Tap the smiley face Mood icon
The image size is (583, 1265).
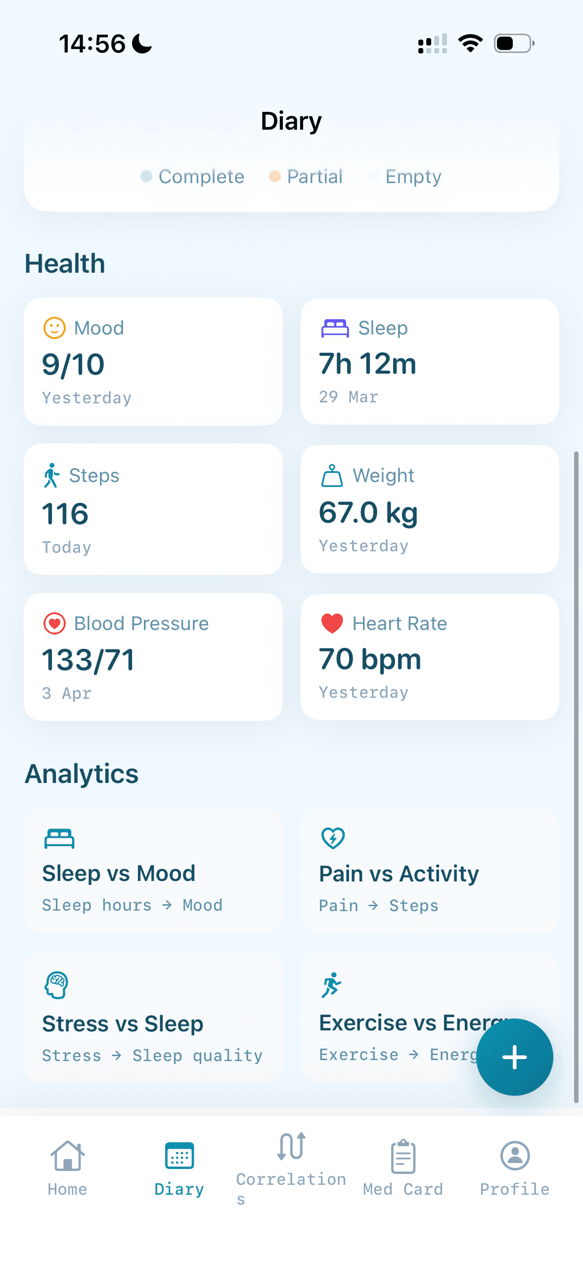point(54,328)
